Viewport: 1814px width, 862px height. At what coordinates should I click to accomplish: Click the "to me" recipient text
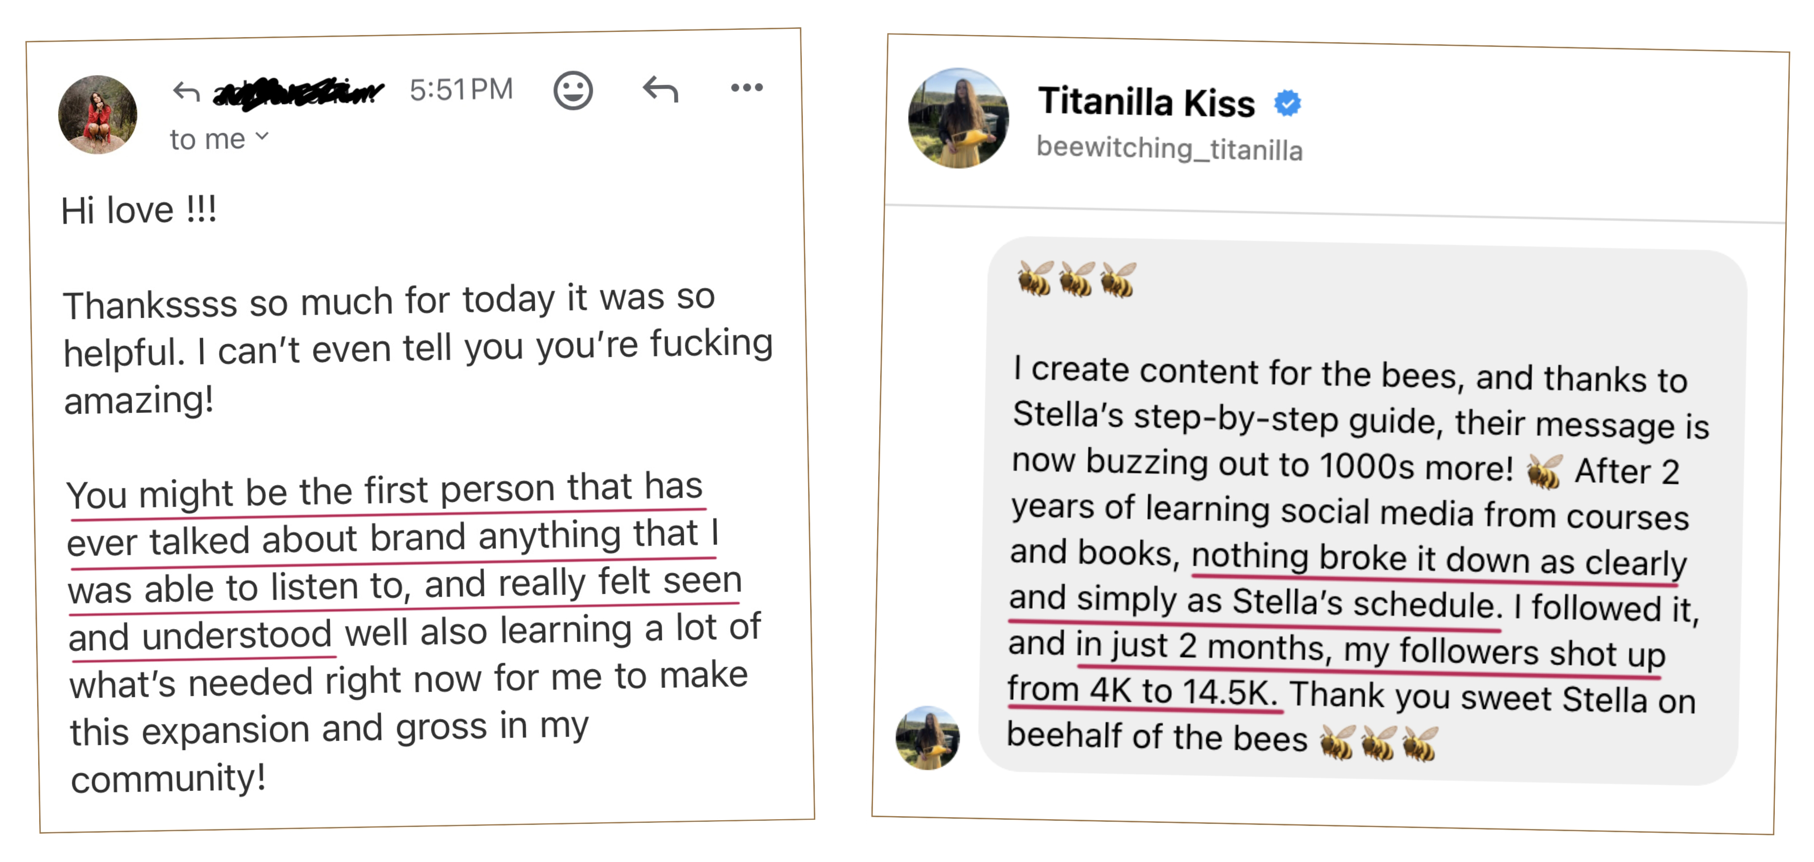(207, 140)
